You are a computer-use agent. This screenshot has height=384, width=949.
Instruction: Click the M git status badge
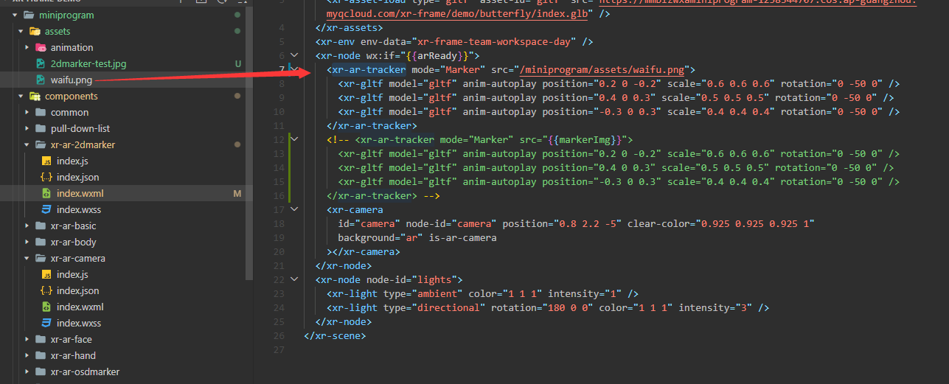point(237,194)
